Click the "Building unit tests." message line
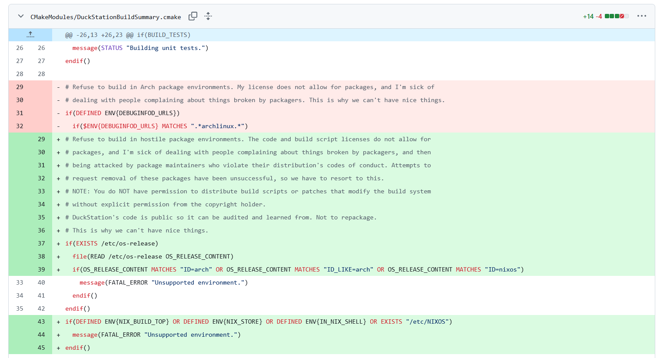The image size is (657, 358). [140, 48]
